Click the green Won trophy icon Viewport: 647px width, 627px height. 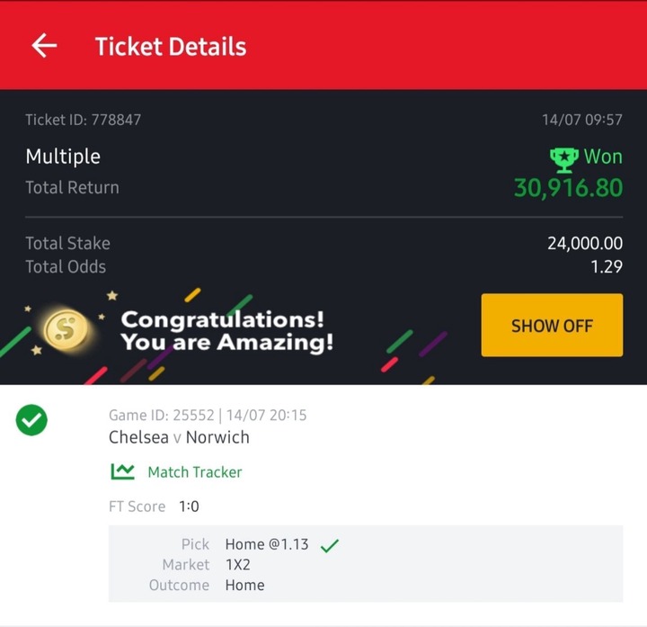[x=564, y=160]
